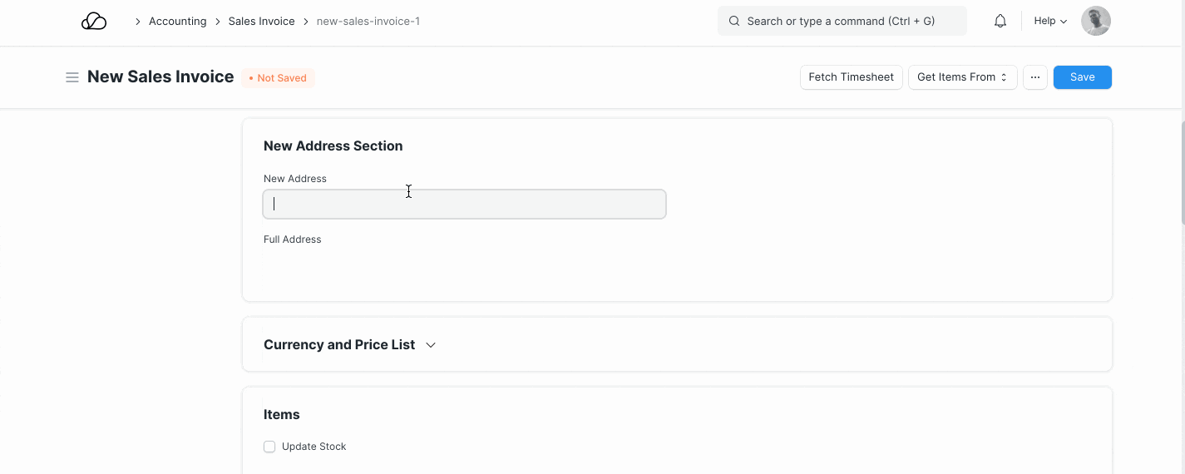Screen dimensions: 1185x474
Task: Open the three-dots more actions menu
Action: pyautogui.click(x=1034, y=77)
